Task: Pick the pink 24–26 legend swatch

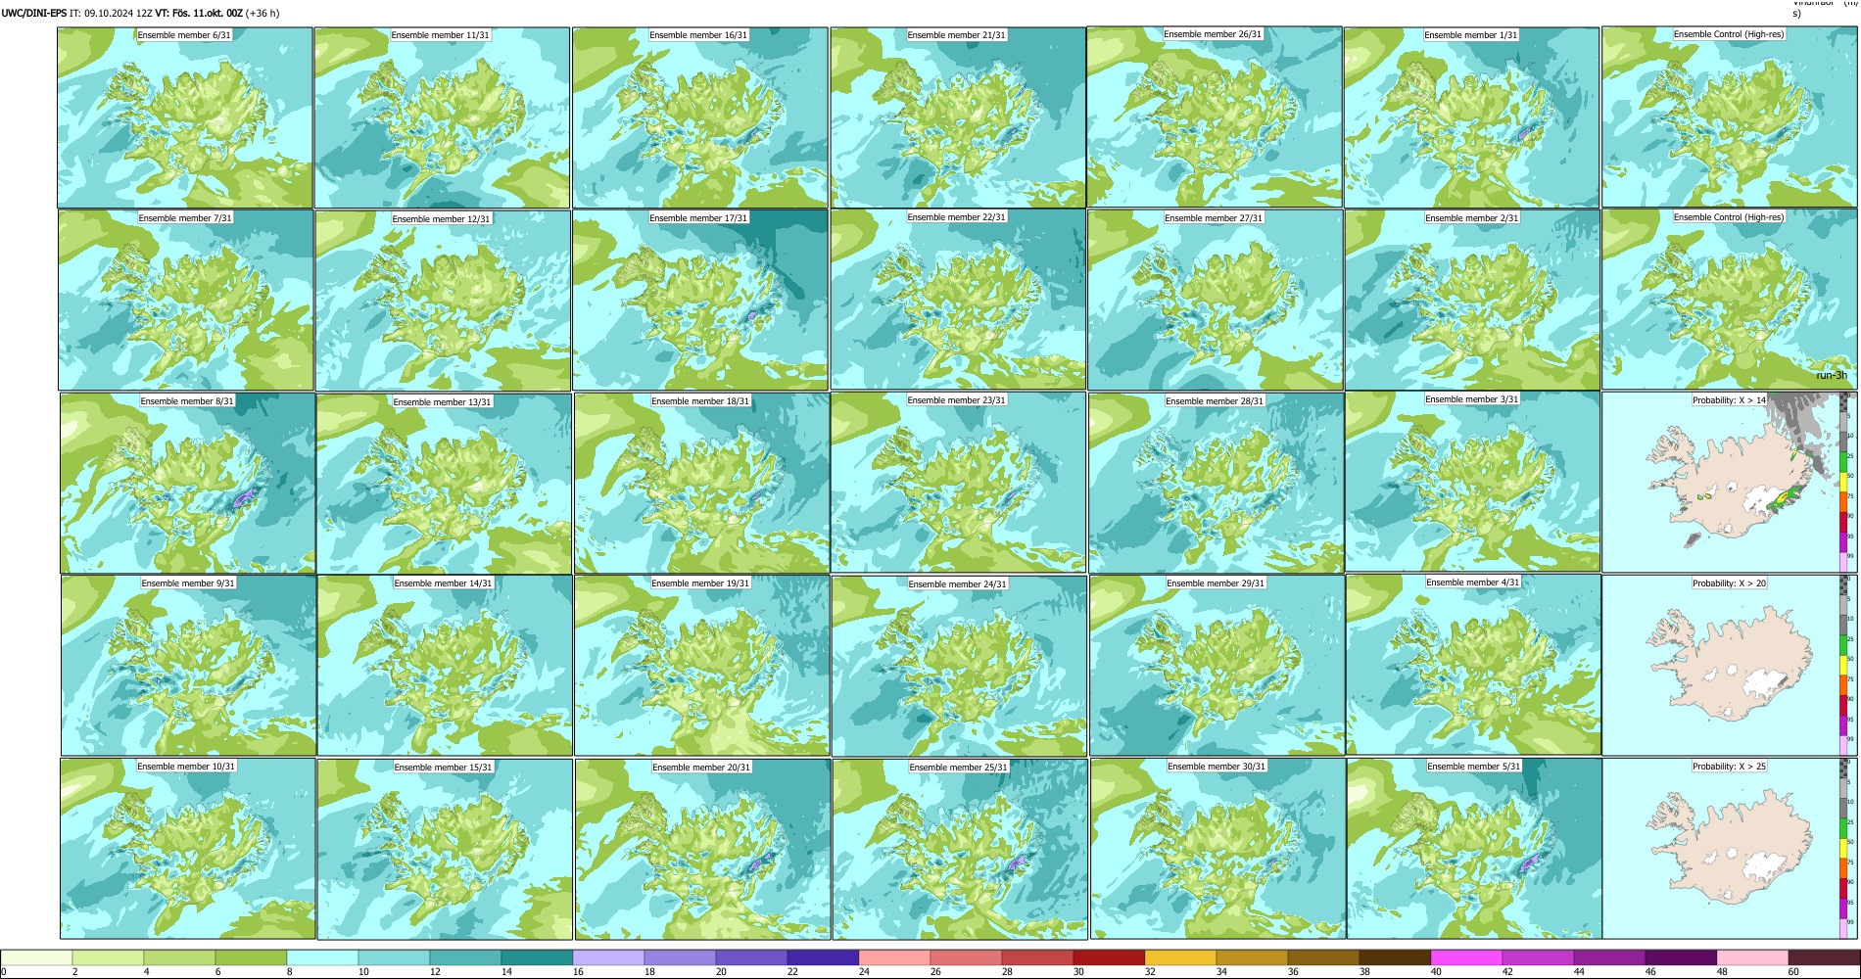Action: [894, 957]
